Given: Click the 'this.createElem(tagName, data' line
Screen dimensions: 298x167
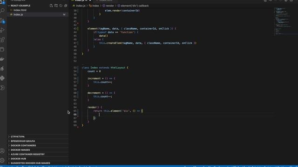Looking at the screenshot, I should coord(148,43).
